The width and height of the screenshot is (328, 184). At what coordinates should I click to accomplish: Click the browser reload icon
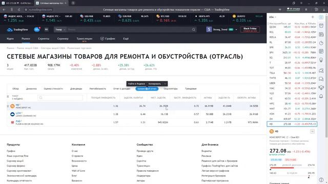pos(19,10)
